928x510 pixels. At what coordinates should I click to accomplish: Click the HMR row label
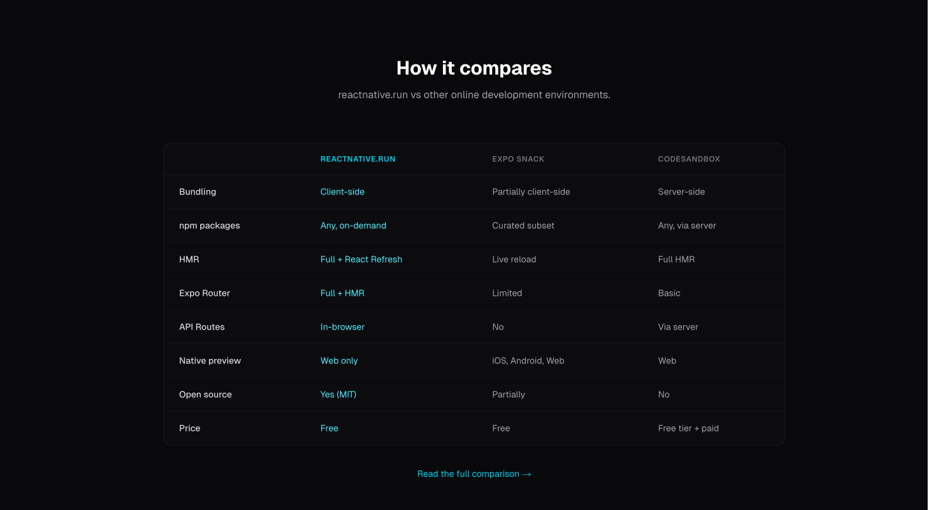pyautogui.click(x=189, y=259)
